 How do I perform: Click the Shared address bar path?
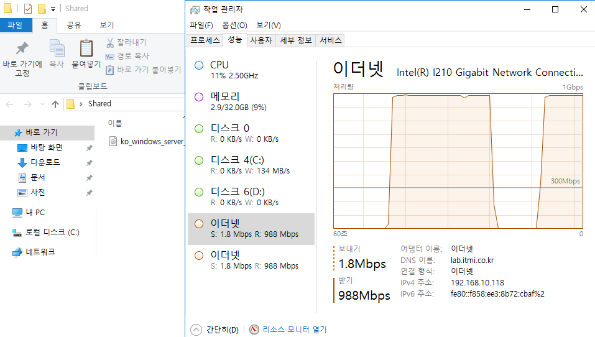[100, 104]
